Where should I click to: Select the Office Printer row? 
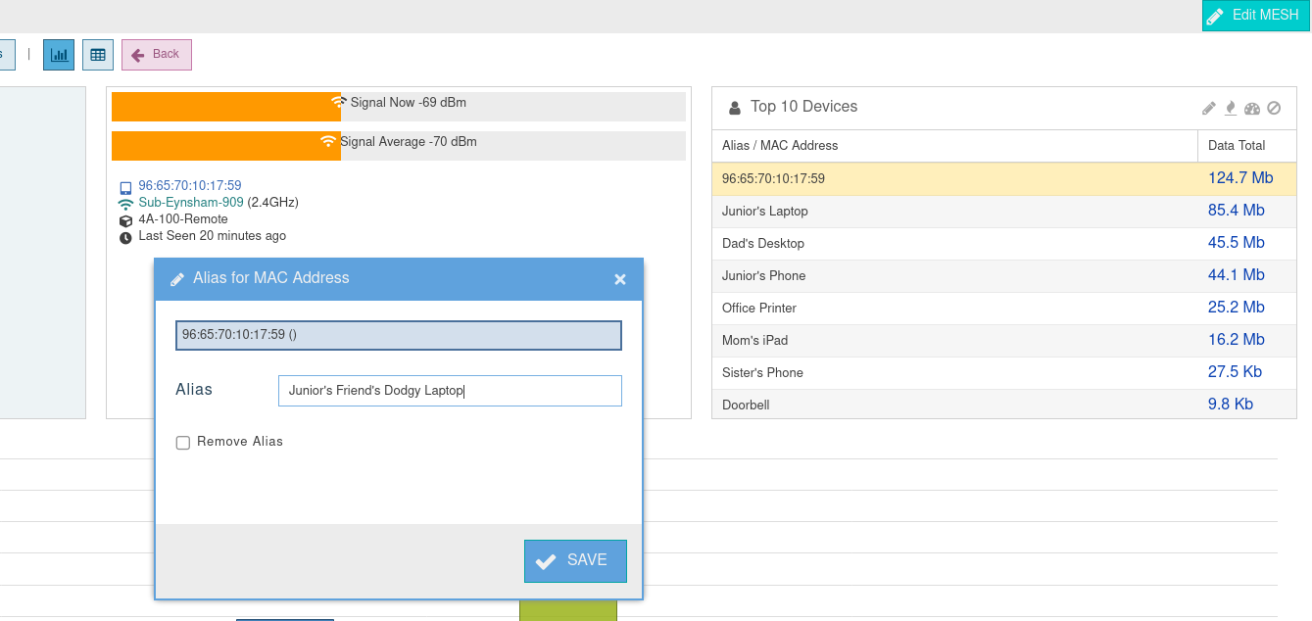coord(759,308)
